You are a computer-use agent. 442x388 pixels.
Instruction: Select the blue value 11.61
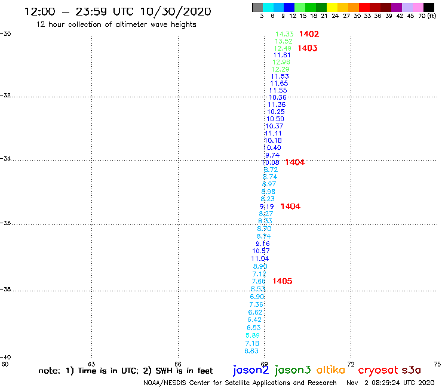(x=282, y=56)
